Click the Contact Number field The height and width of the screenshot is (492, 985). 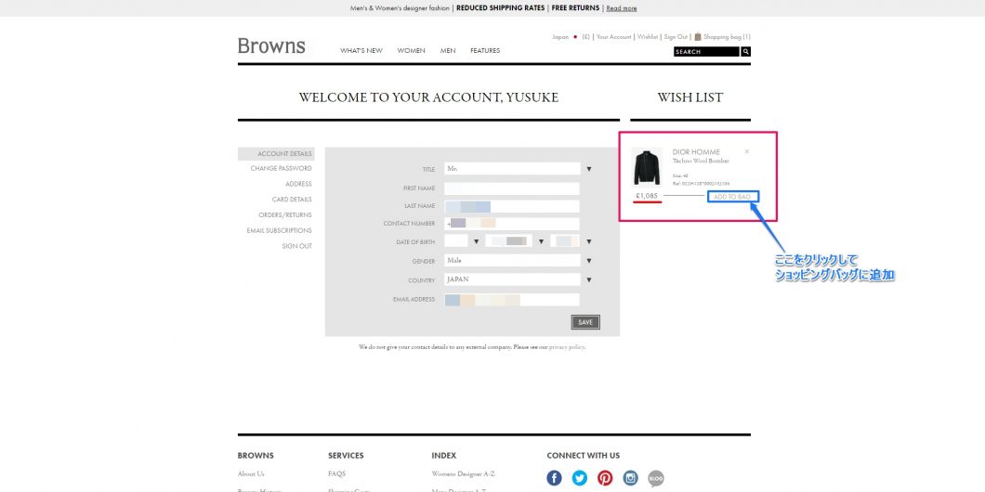click(511, 224)
